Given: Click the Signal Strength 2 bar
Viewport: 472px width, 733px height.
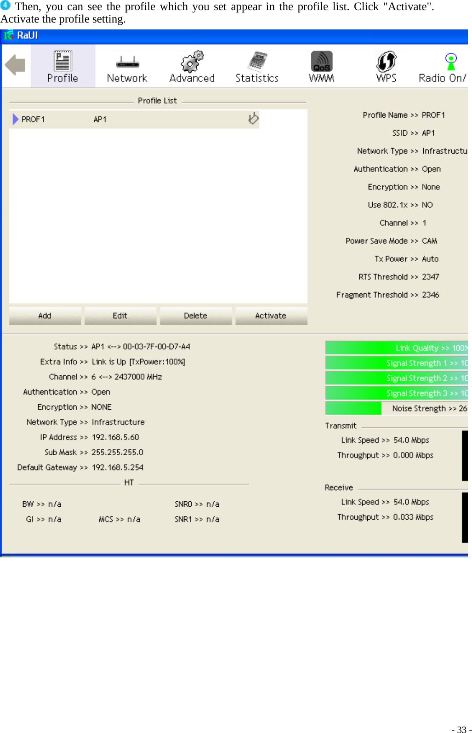Looking at the screenshot, I should click(397, 378).
